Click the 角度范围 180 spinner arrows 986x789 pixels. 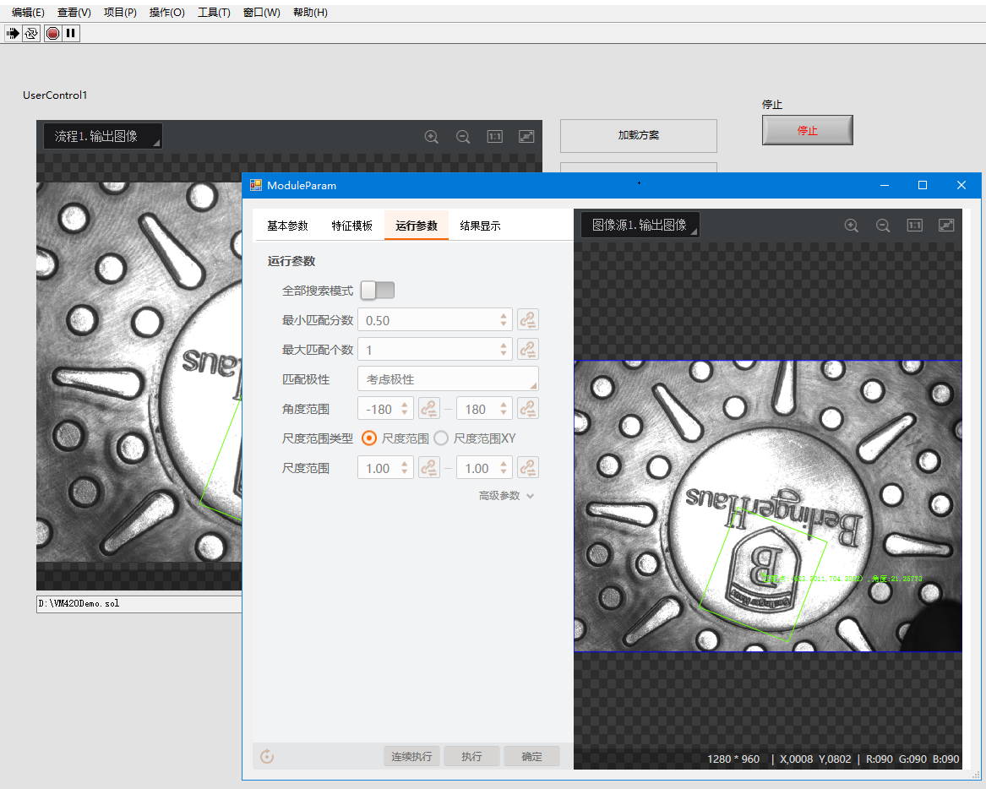[x=504, y=409]
